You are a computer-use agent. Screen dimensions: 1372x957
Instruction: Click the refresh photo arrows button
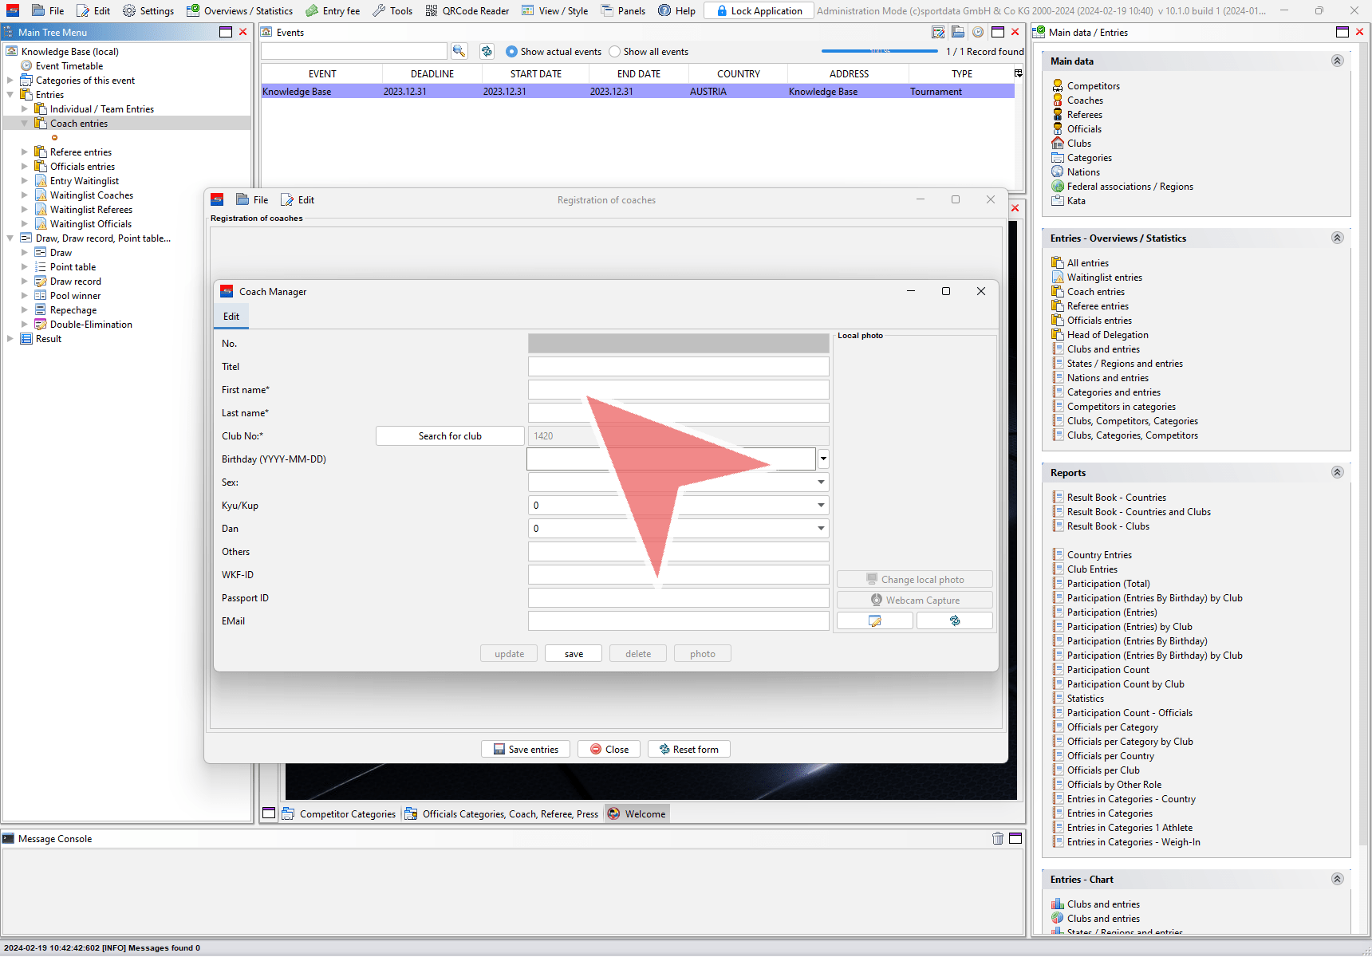pos(954,620)
